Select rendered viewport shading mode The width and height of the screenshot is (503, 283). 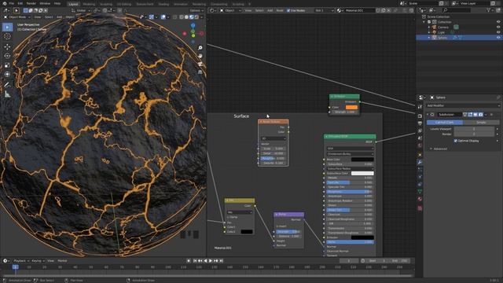click(196, 17)
